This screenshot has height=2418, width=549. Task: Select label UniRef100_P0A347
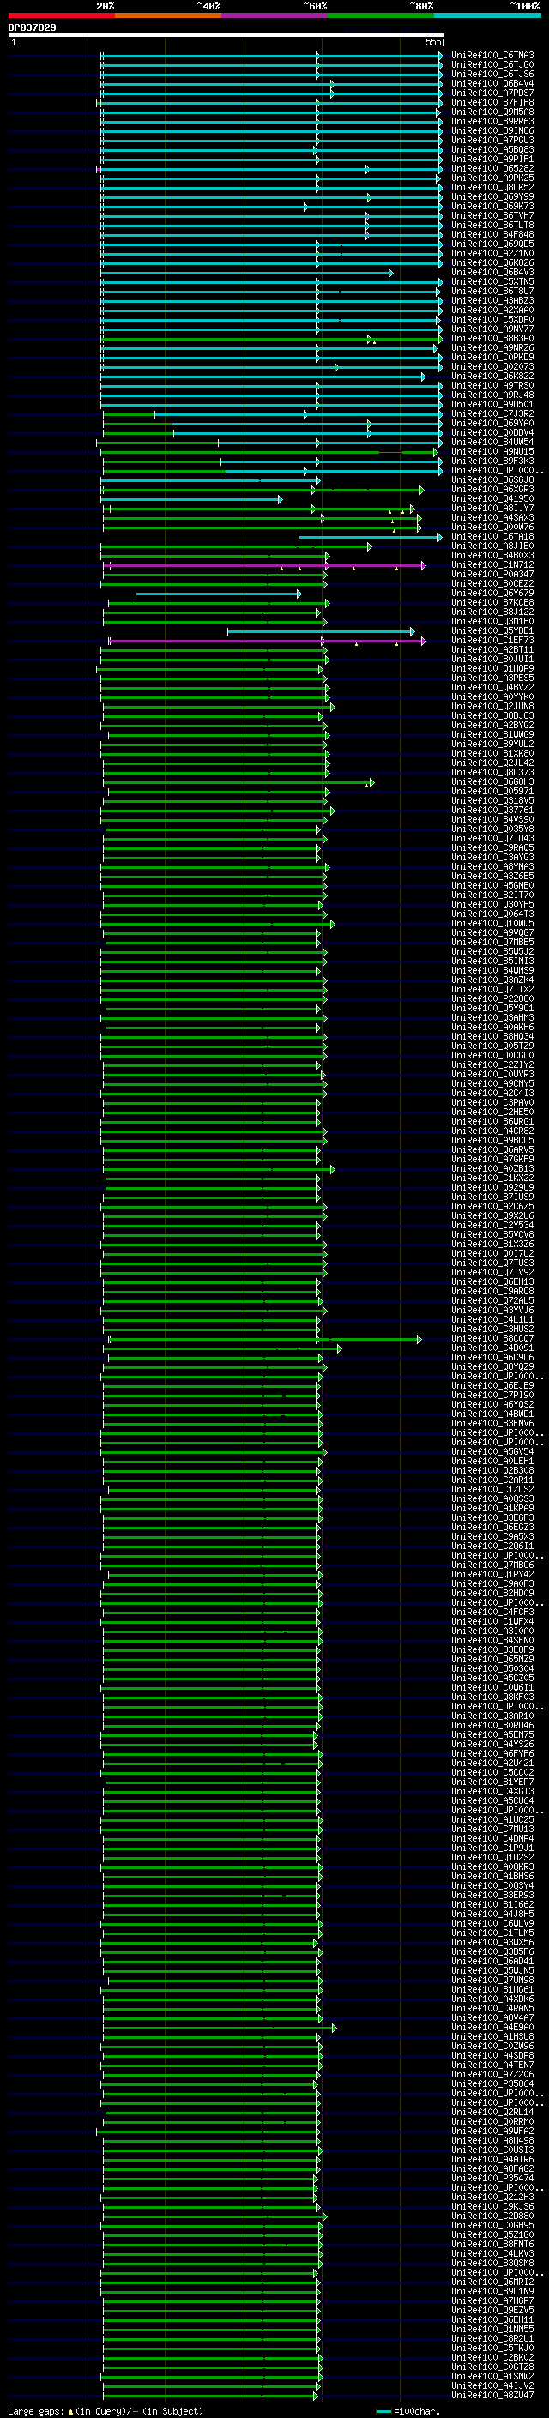coord(492,575)
